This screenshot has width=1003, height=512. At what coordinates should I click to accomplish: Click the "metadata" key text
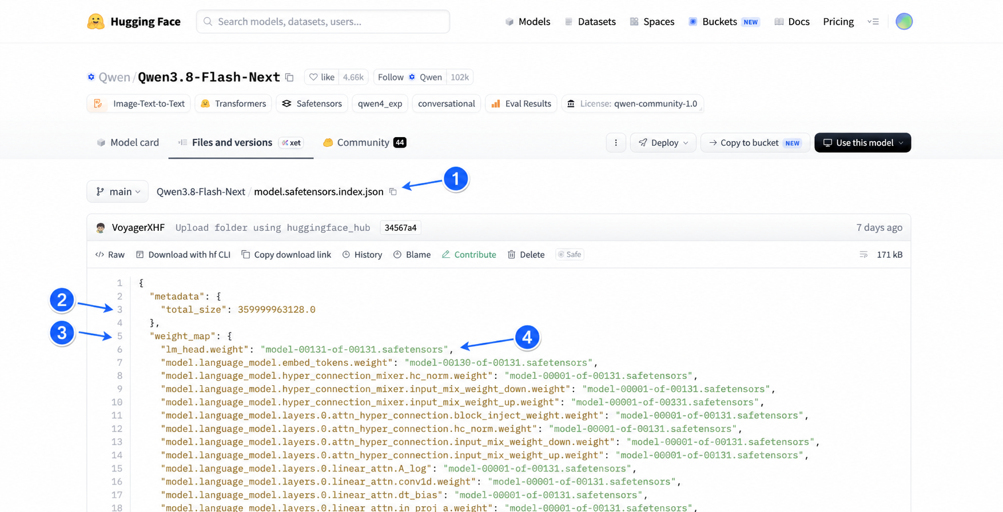[177, 297]
